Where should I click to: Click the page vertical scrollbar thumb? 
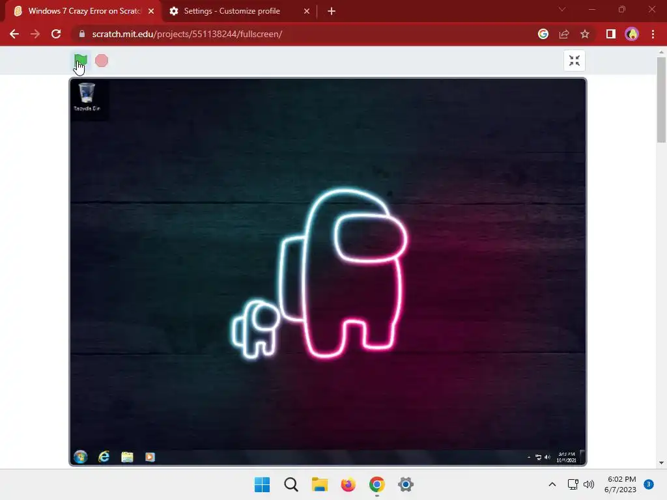click(x=661, y=100)
